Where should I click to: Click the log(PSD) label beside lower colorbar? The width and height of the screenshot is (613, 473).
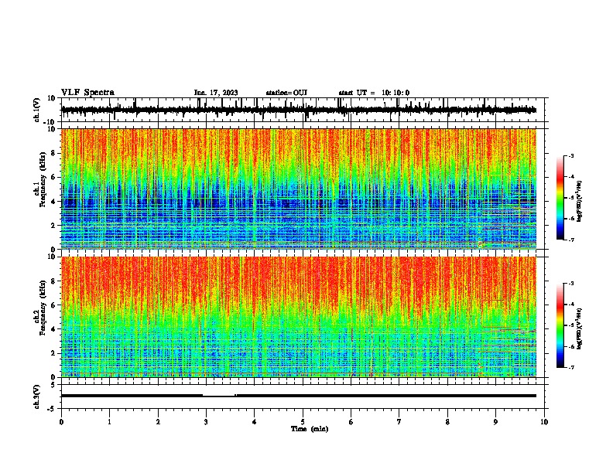[580, 328]
